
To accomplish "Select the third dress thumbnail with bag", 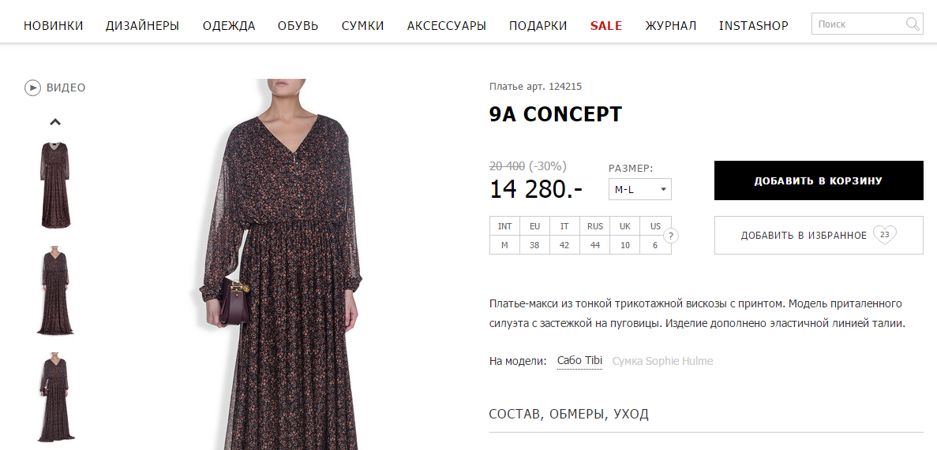I will pos(55,397).
